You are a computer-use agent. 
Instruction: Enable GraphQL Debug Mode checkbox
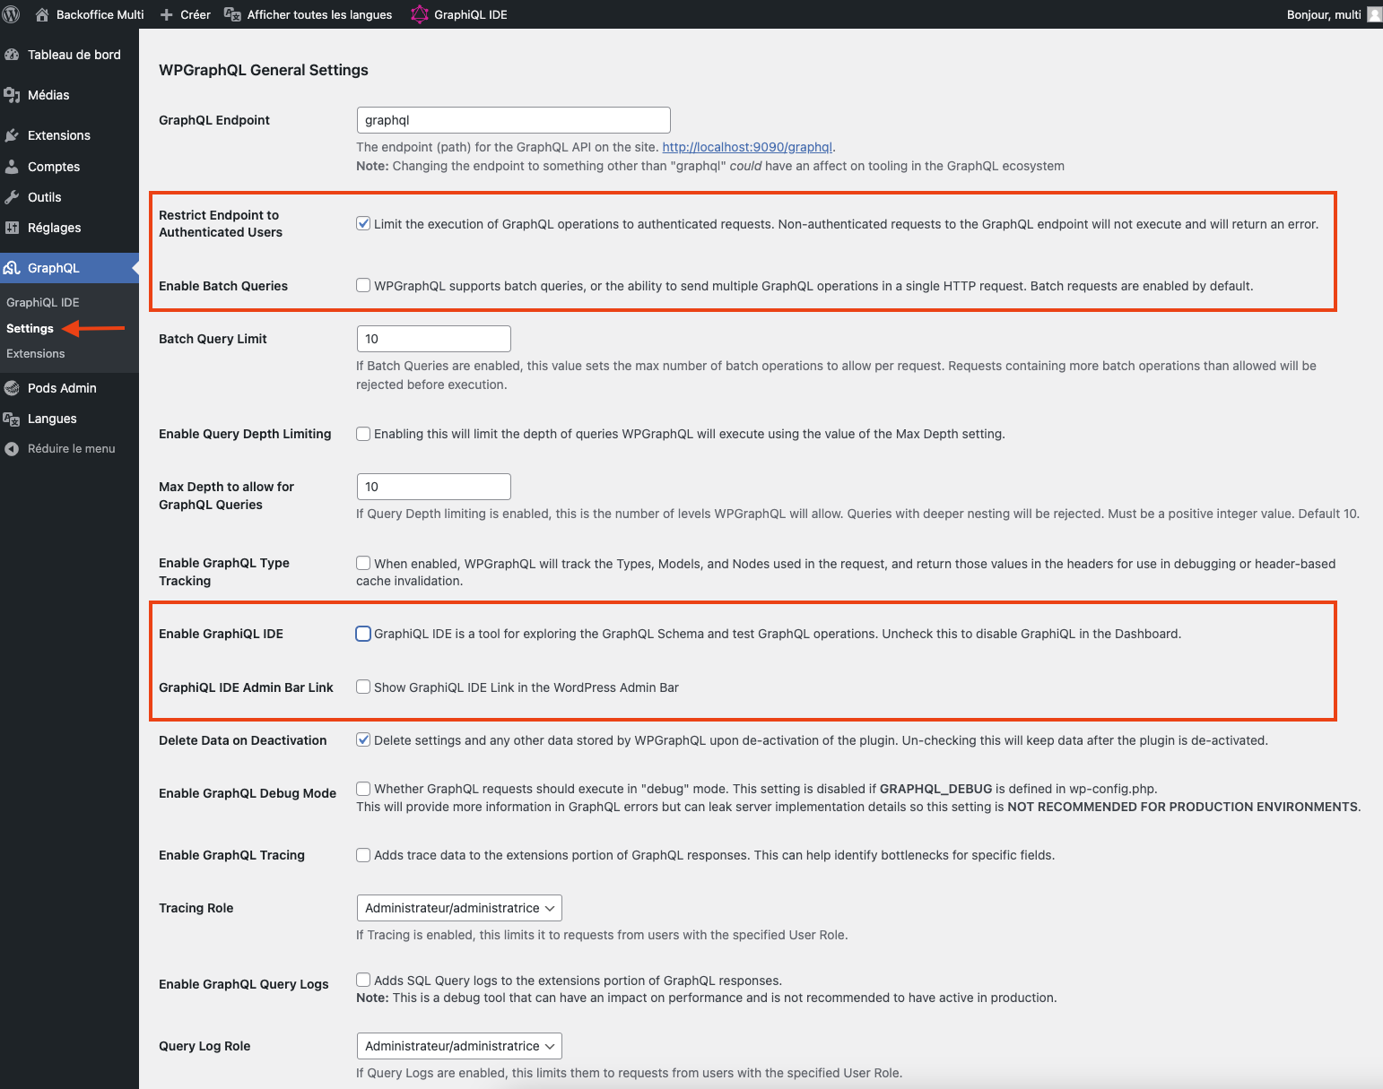pyautogui.click(x=363, y=789)
